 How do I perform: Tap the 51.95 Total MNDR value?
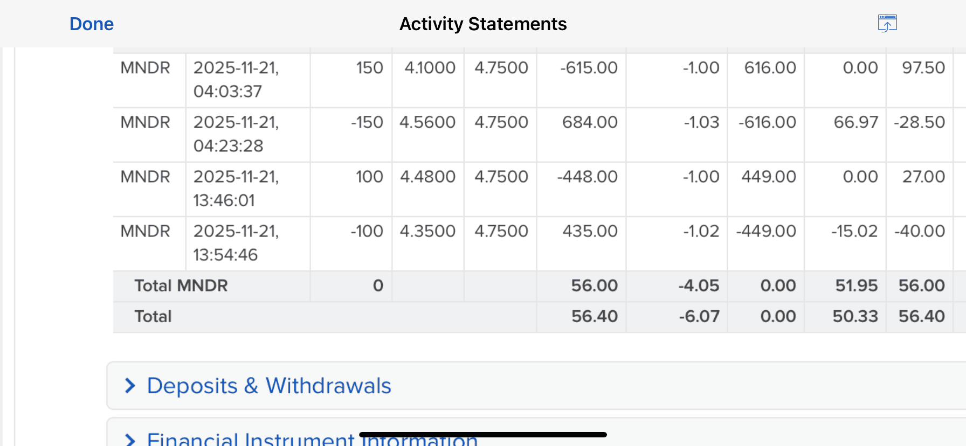point(856,285)
